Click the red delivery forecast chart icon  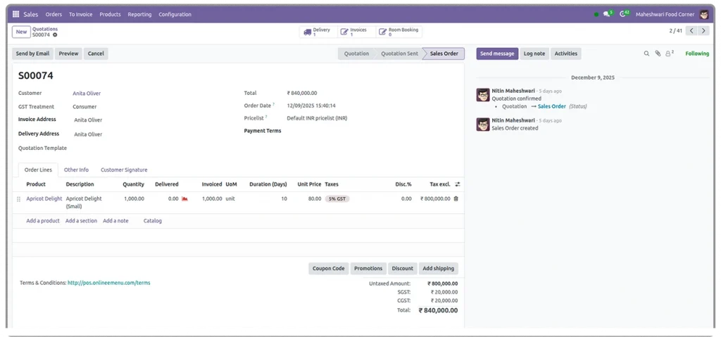click(x=184, y=199)
